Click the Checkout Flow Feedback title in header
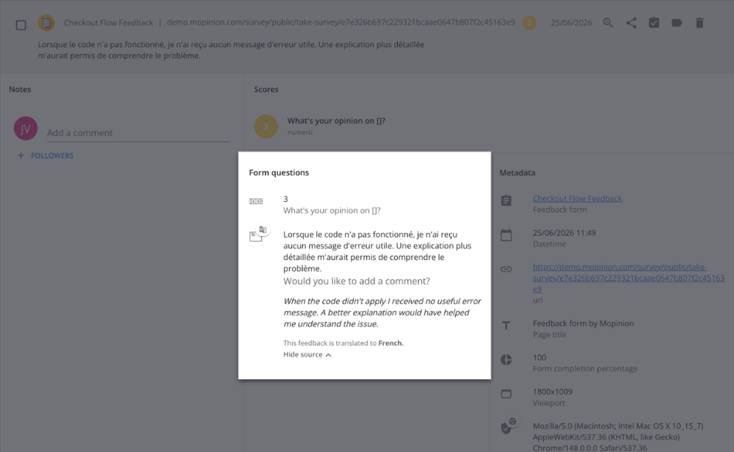 pyautogui.click(x=109, y=23)
